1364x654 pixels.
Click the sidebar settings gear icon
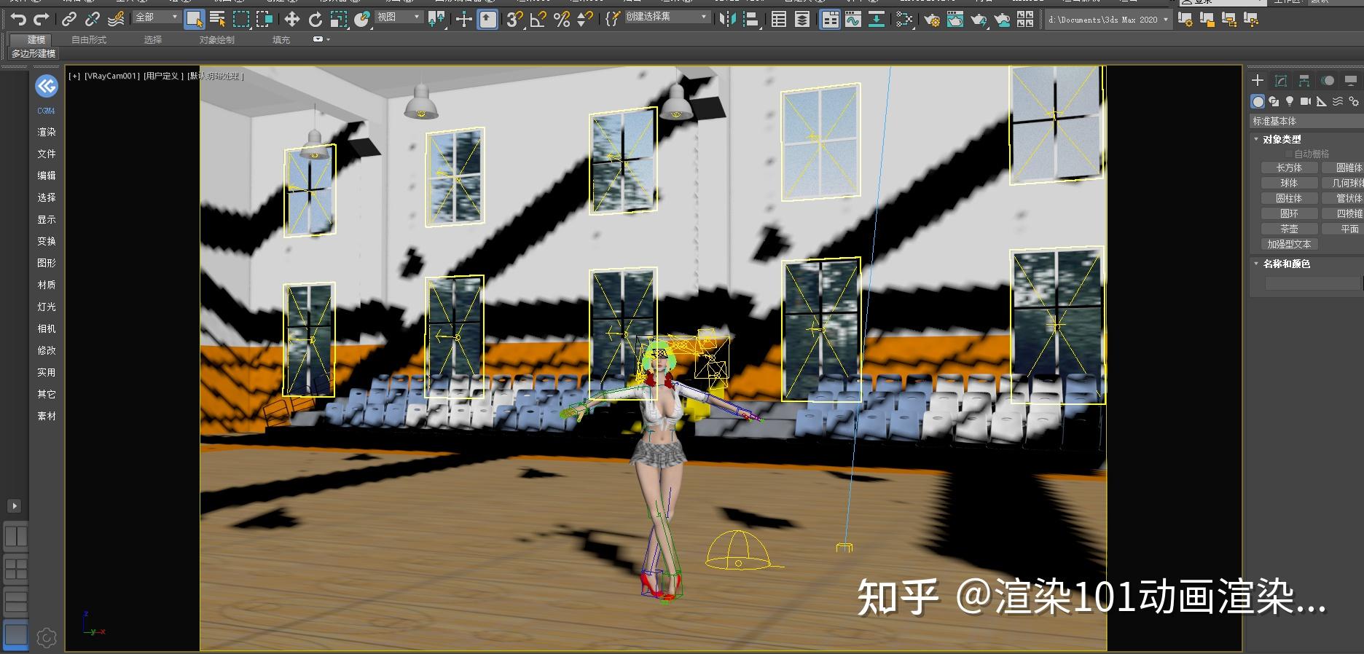point(47,638)
